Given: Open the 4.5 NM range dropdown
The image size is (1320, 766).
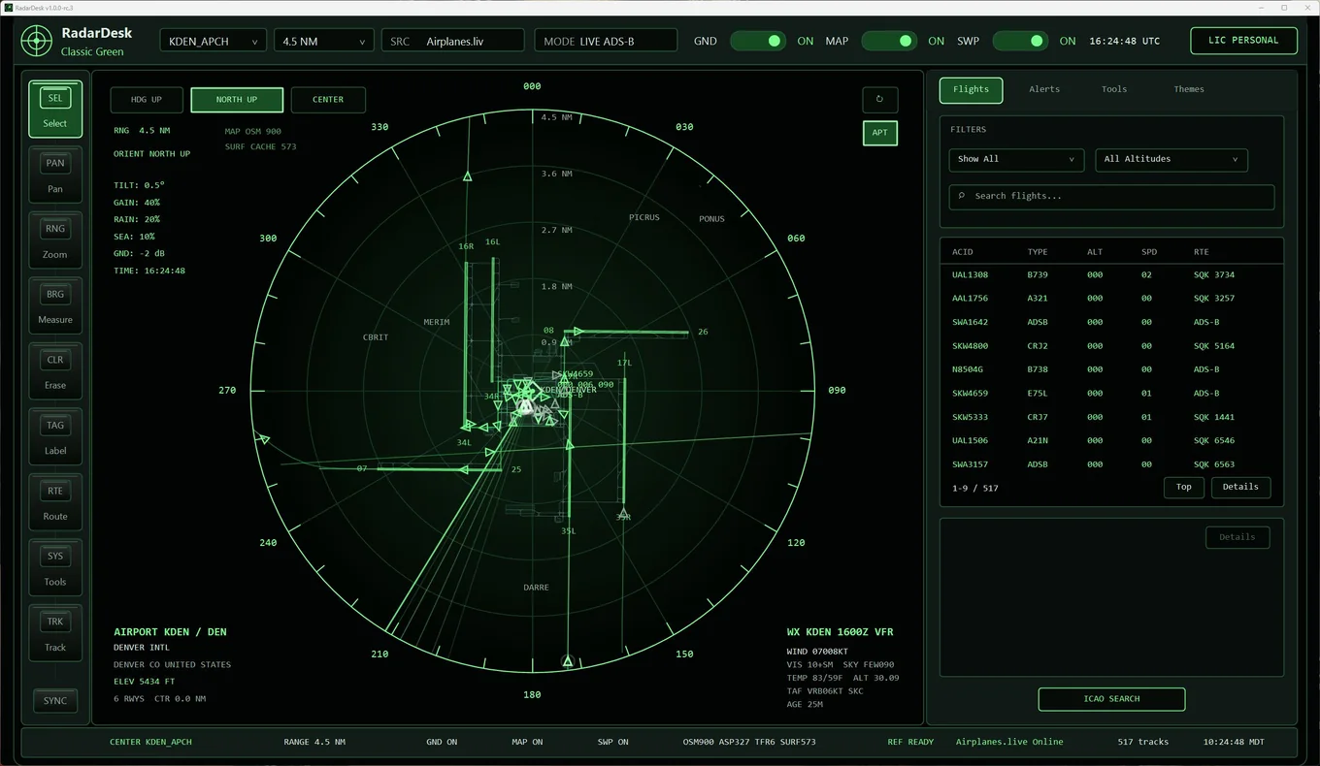Looking at the screenshot, I should tap(323, 41).
